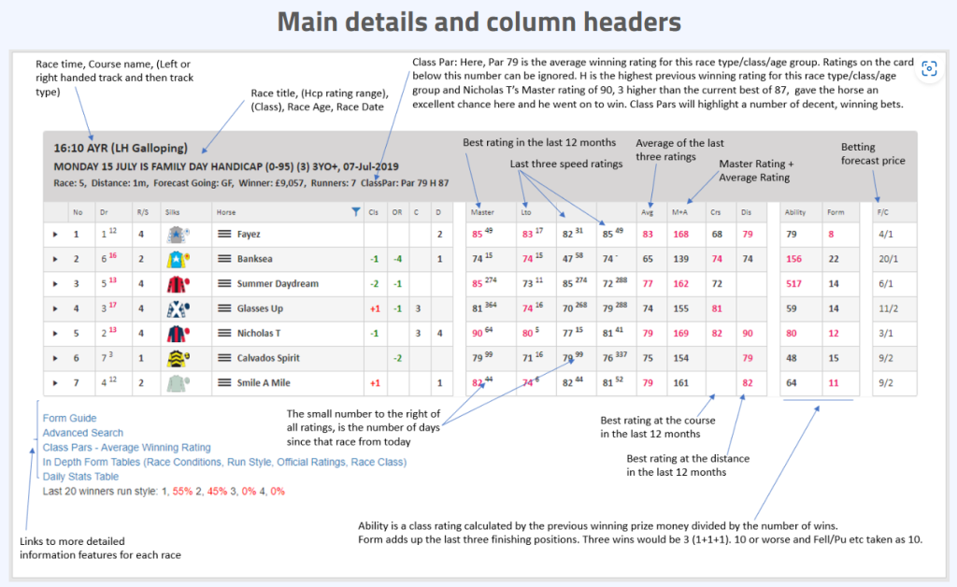Image resolution: width=957 pixels, height=587 pixels.
Task: Click Fayez's jockey silks icon
Action: 179,235
